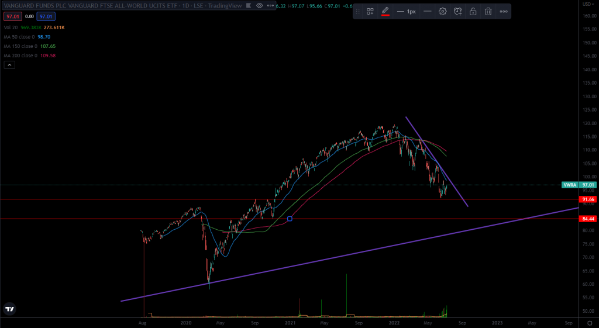Toggle the drawing lock icon

click(473, 12)
